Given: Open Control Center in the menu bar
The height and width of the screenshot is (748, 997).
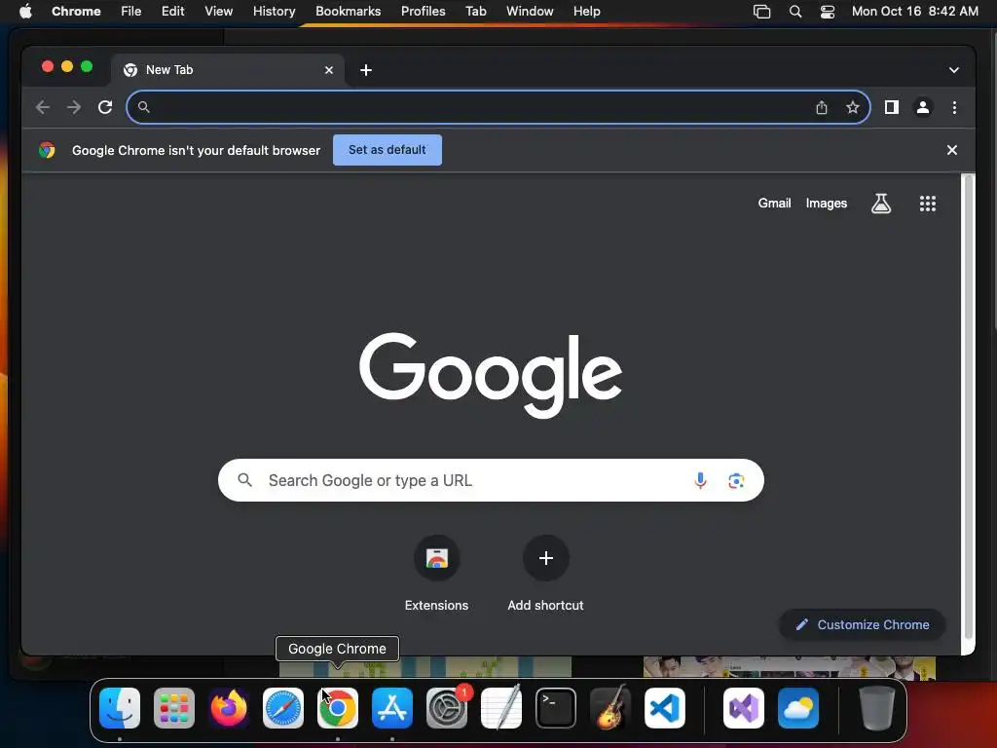Looking at the screenshot, I should click(x=828, y=12).
